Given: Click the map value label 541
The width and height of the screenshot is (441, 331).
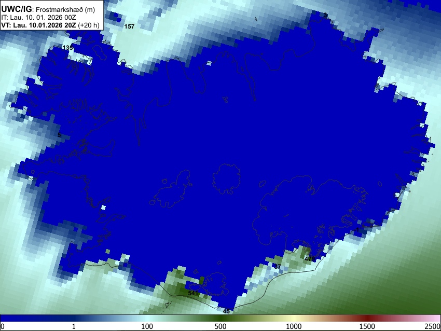Looking at the screenshot, I should pos(193,293).
